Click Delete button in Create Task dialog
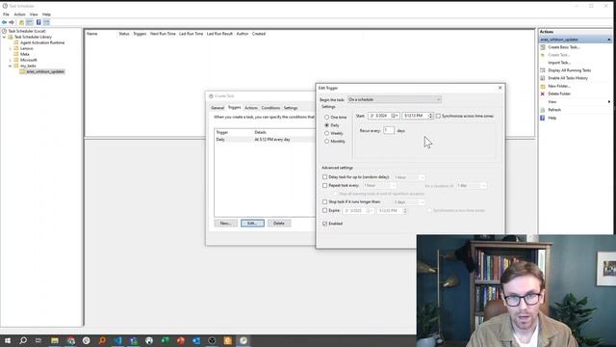 pos(279,224)
